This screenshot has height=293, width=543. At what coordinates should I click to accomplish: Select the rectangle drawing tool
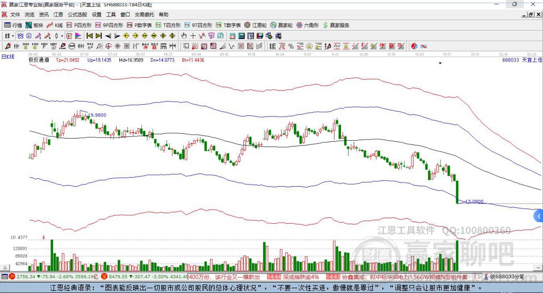click(x=186, y=47)
